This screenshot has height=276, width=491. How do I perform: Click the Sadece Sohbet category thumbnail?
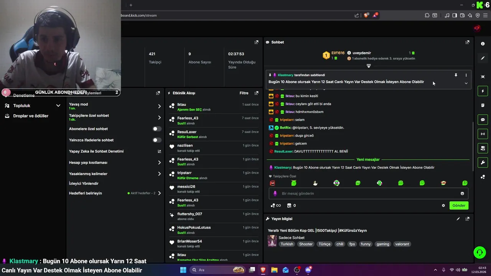click(272, 241)
